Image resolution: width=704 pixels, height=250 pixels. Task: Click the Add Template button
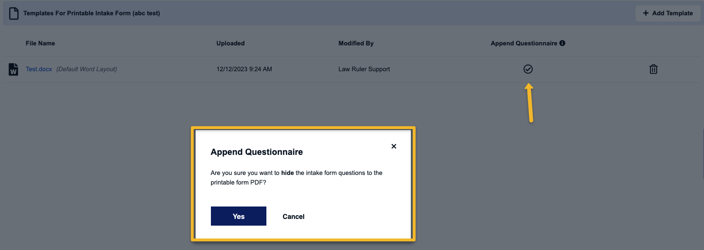(x=668, y=13)
